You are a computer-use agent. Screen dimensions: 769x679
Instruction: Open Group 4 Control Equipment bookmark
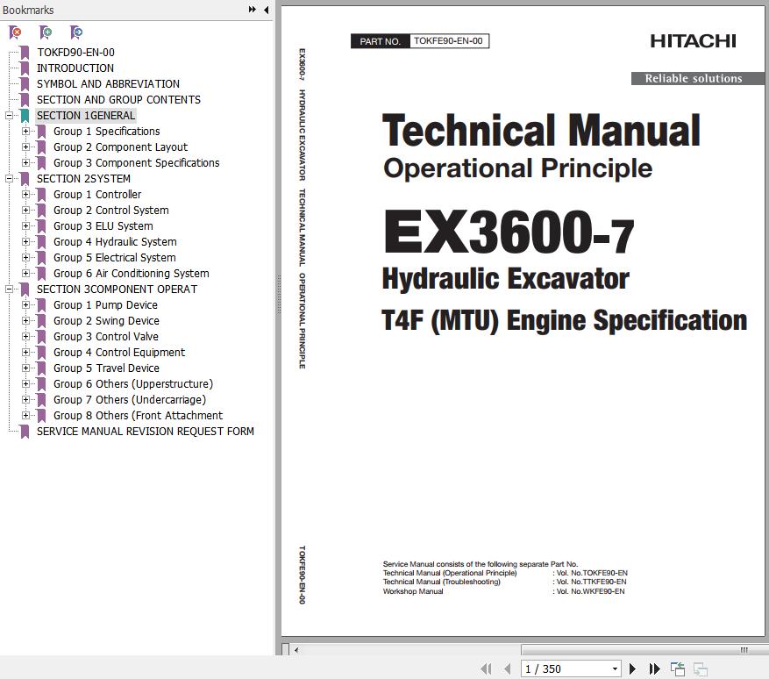click(119, 353)
